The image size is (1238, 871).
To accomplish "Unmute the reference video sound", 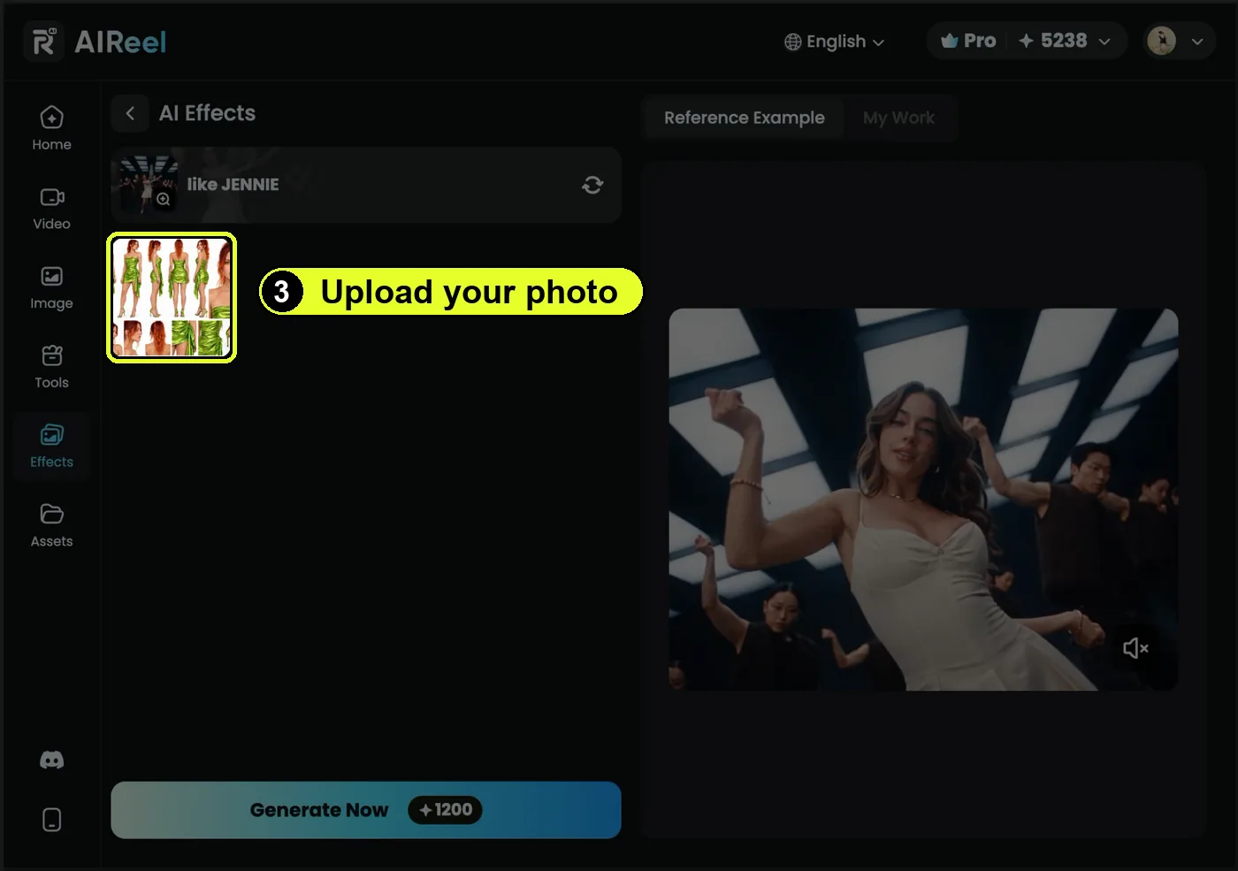I will pyautogui.click(x=1135, y=648).
